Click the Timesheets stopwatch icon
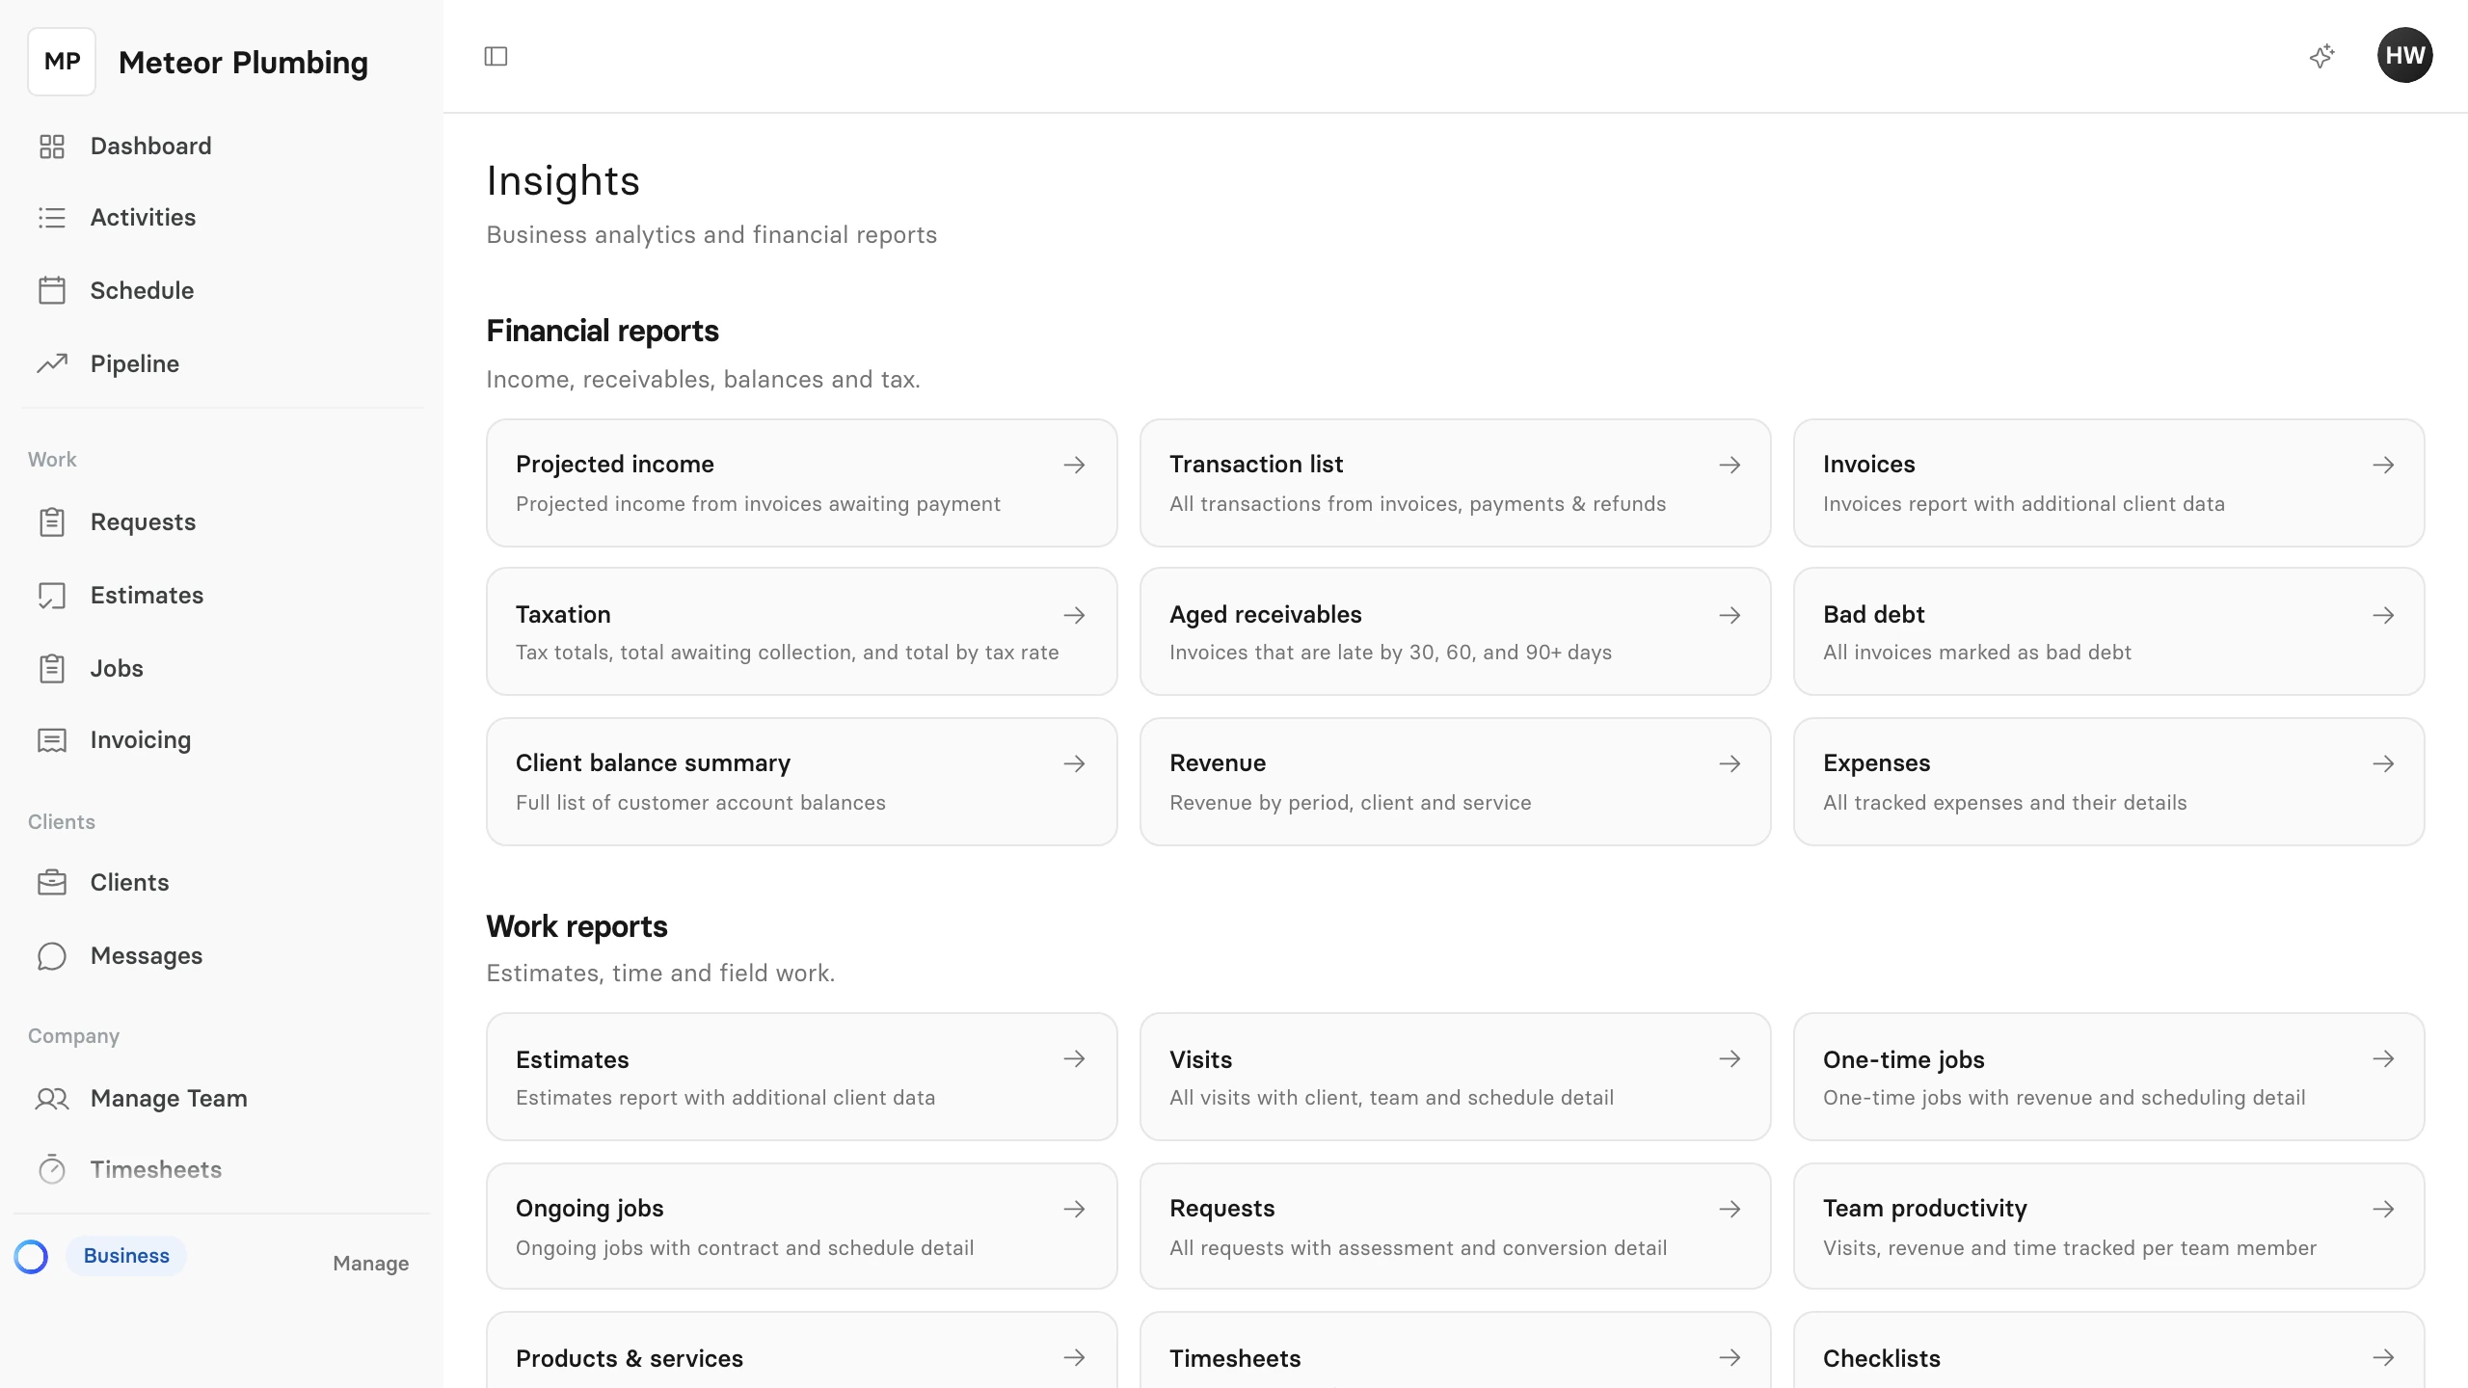This screenshot has width=2468, height=1388. click(51, 1169)
